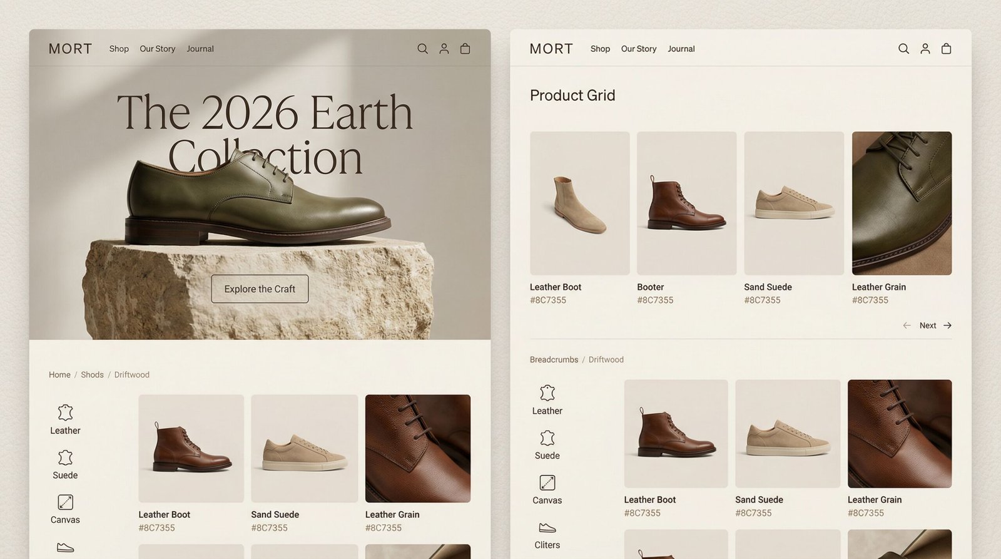Open Our Story on Product Grid page
The width and height of the screenshot is (1001, 559).
coord(639,49)
